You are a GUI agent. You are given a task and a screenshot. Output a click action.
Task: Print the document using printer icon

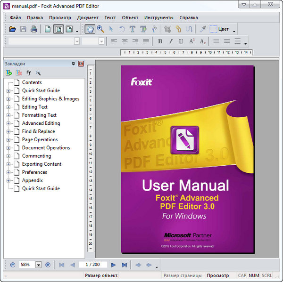tap(33, 29)
